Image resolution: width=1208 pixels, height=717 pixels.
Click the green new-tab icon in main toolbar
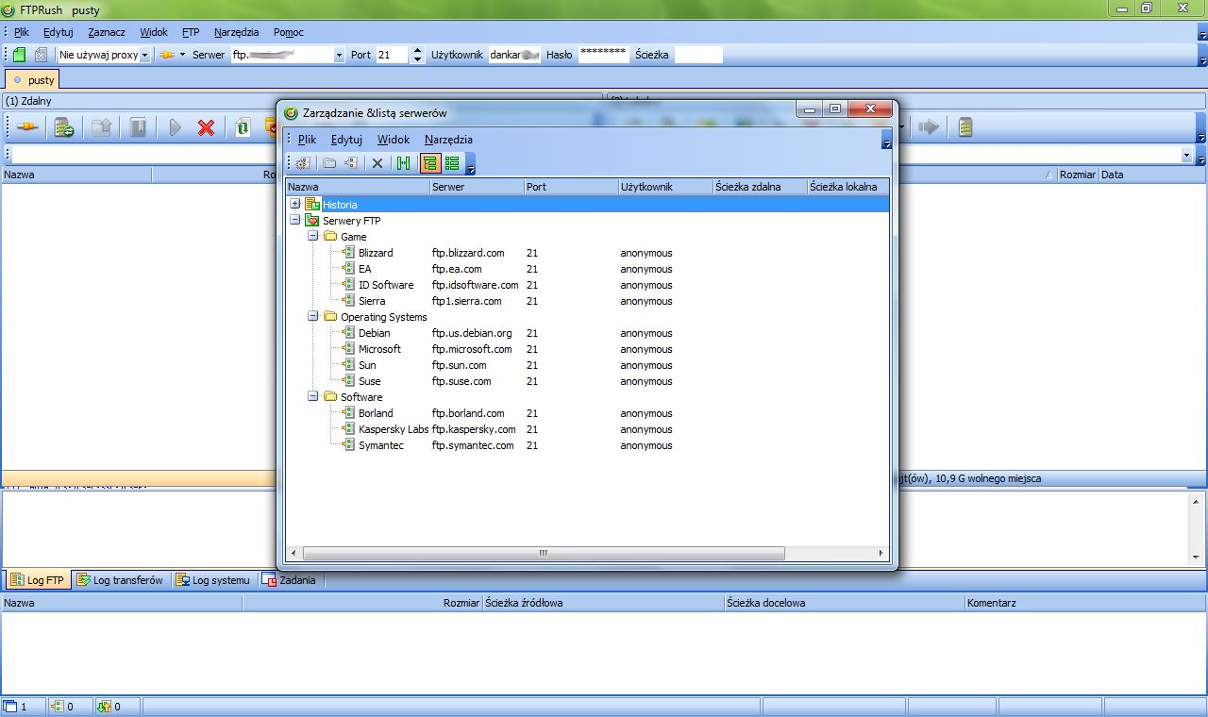[20, 55]
